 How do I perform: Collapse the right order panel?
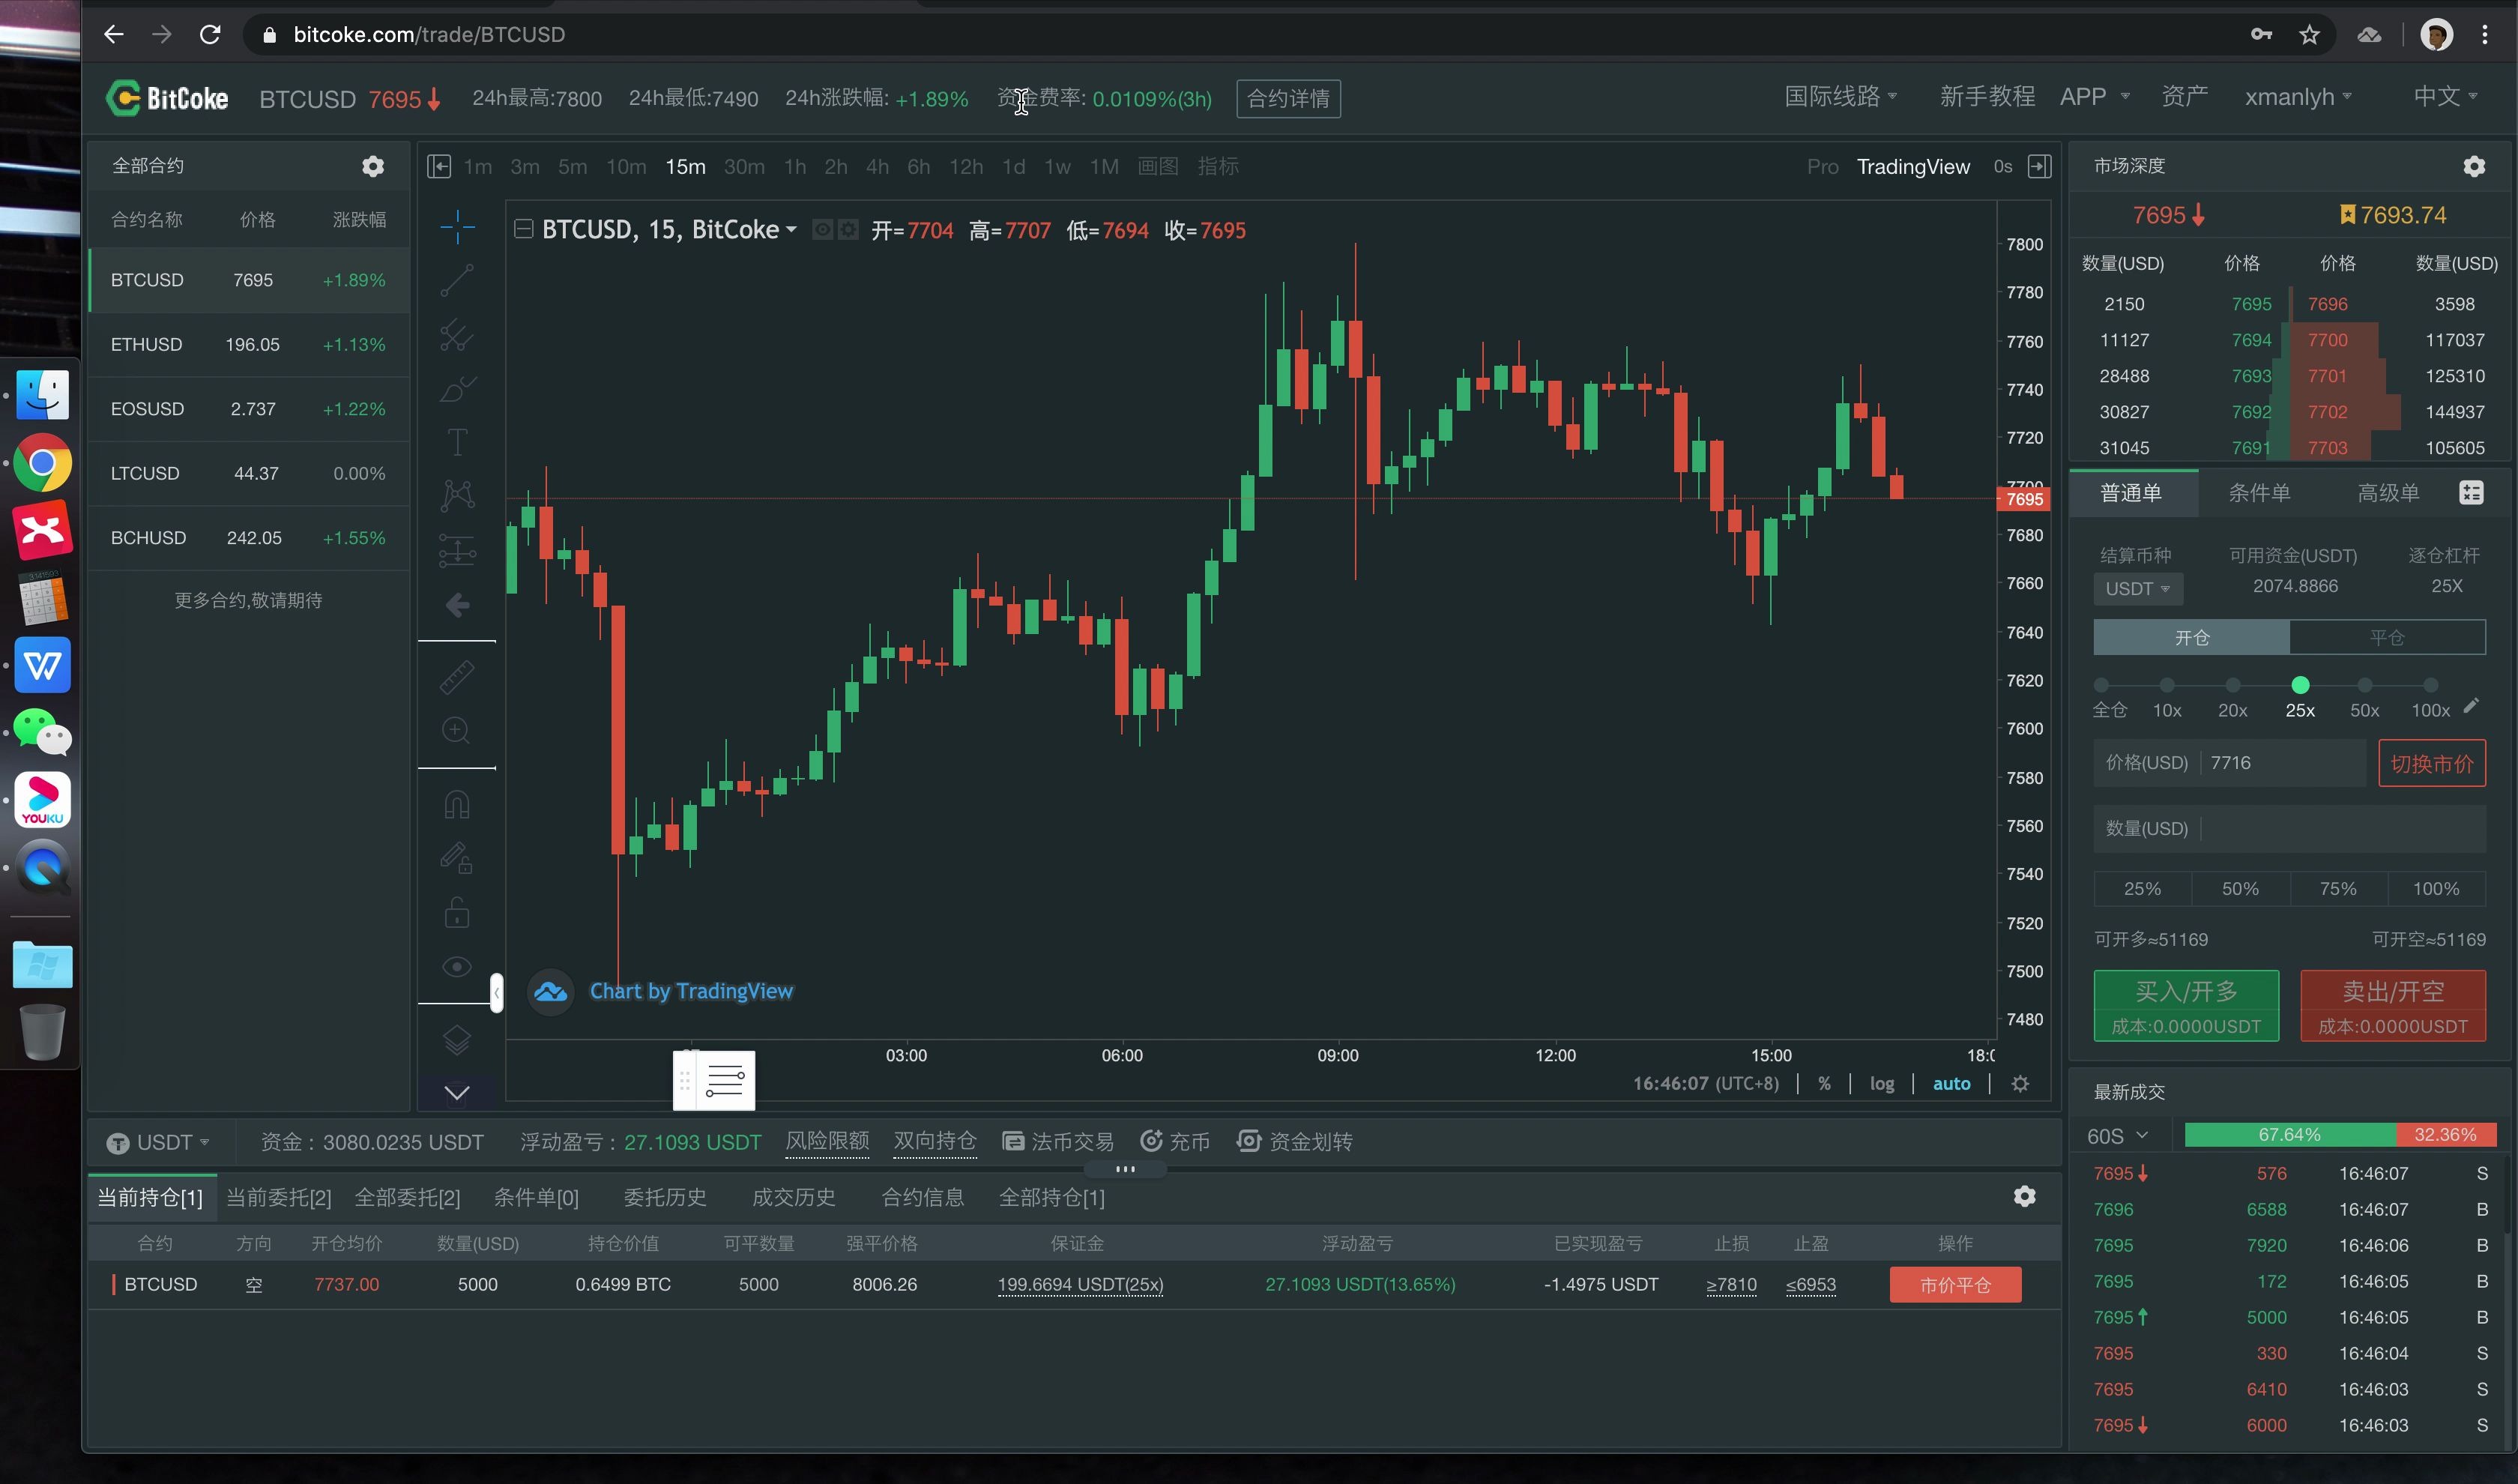[2039, 166]
